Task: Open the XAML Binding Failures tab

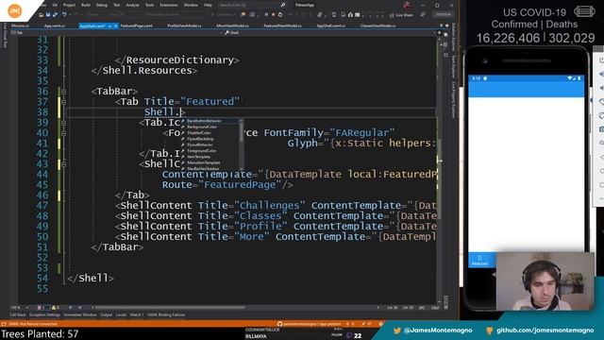Action: (x=166, y=314)
